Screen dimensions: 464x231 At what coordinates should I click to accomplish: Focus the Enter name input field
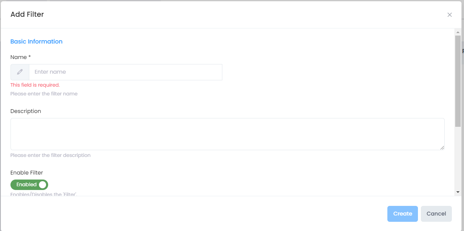[x=126, y=72]
